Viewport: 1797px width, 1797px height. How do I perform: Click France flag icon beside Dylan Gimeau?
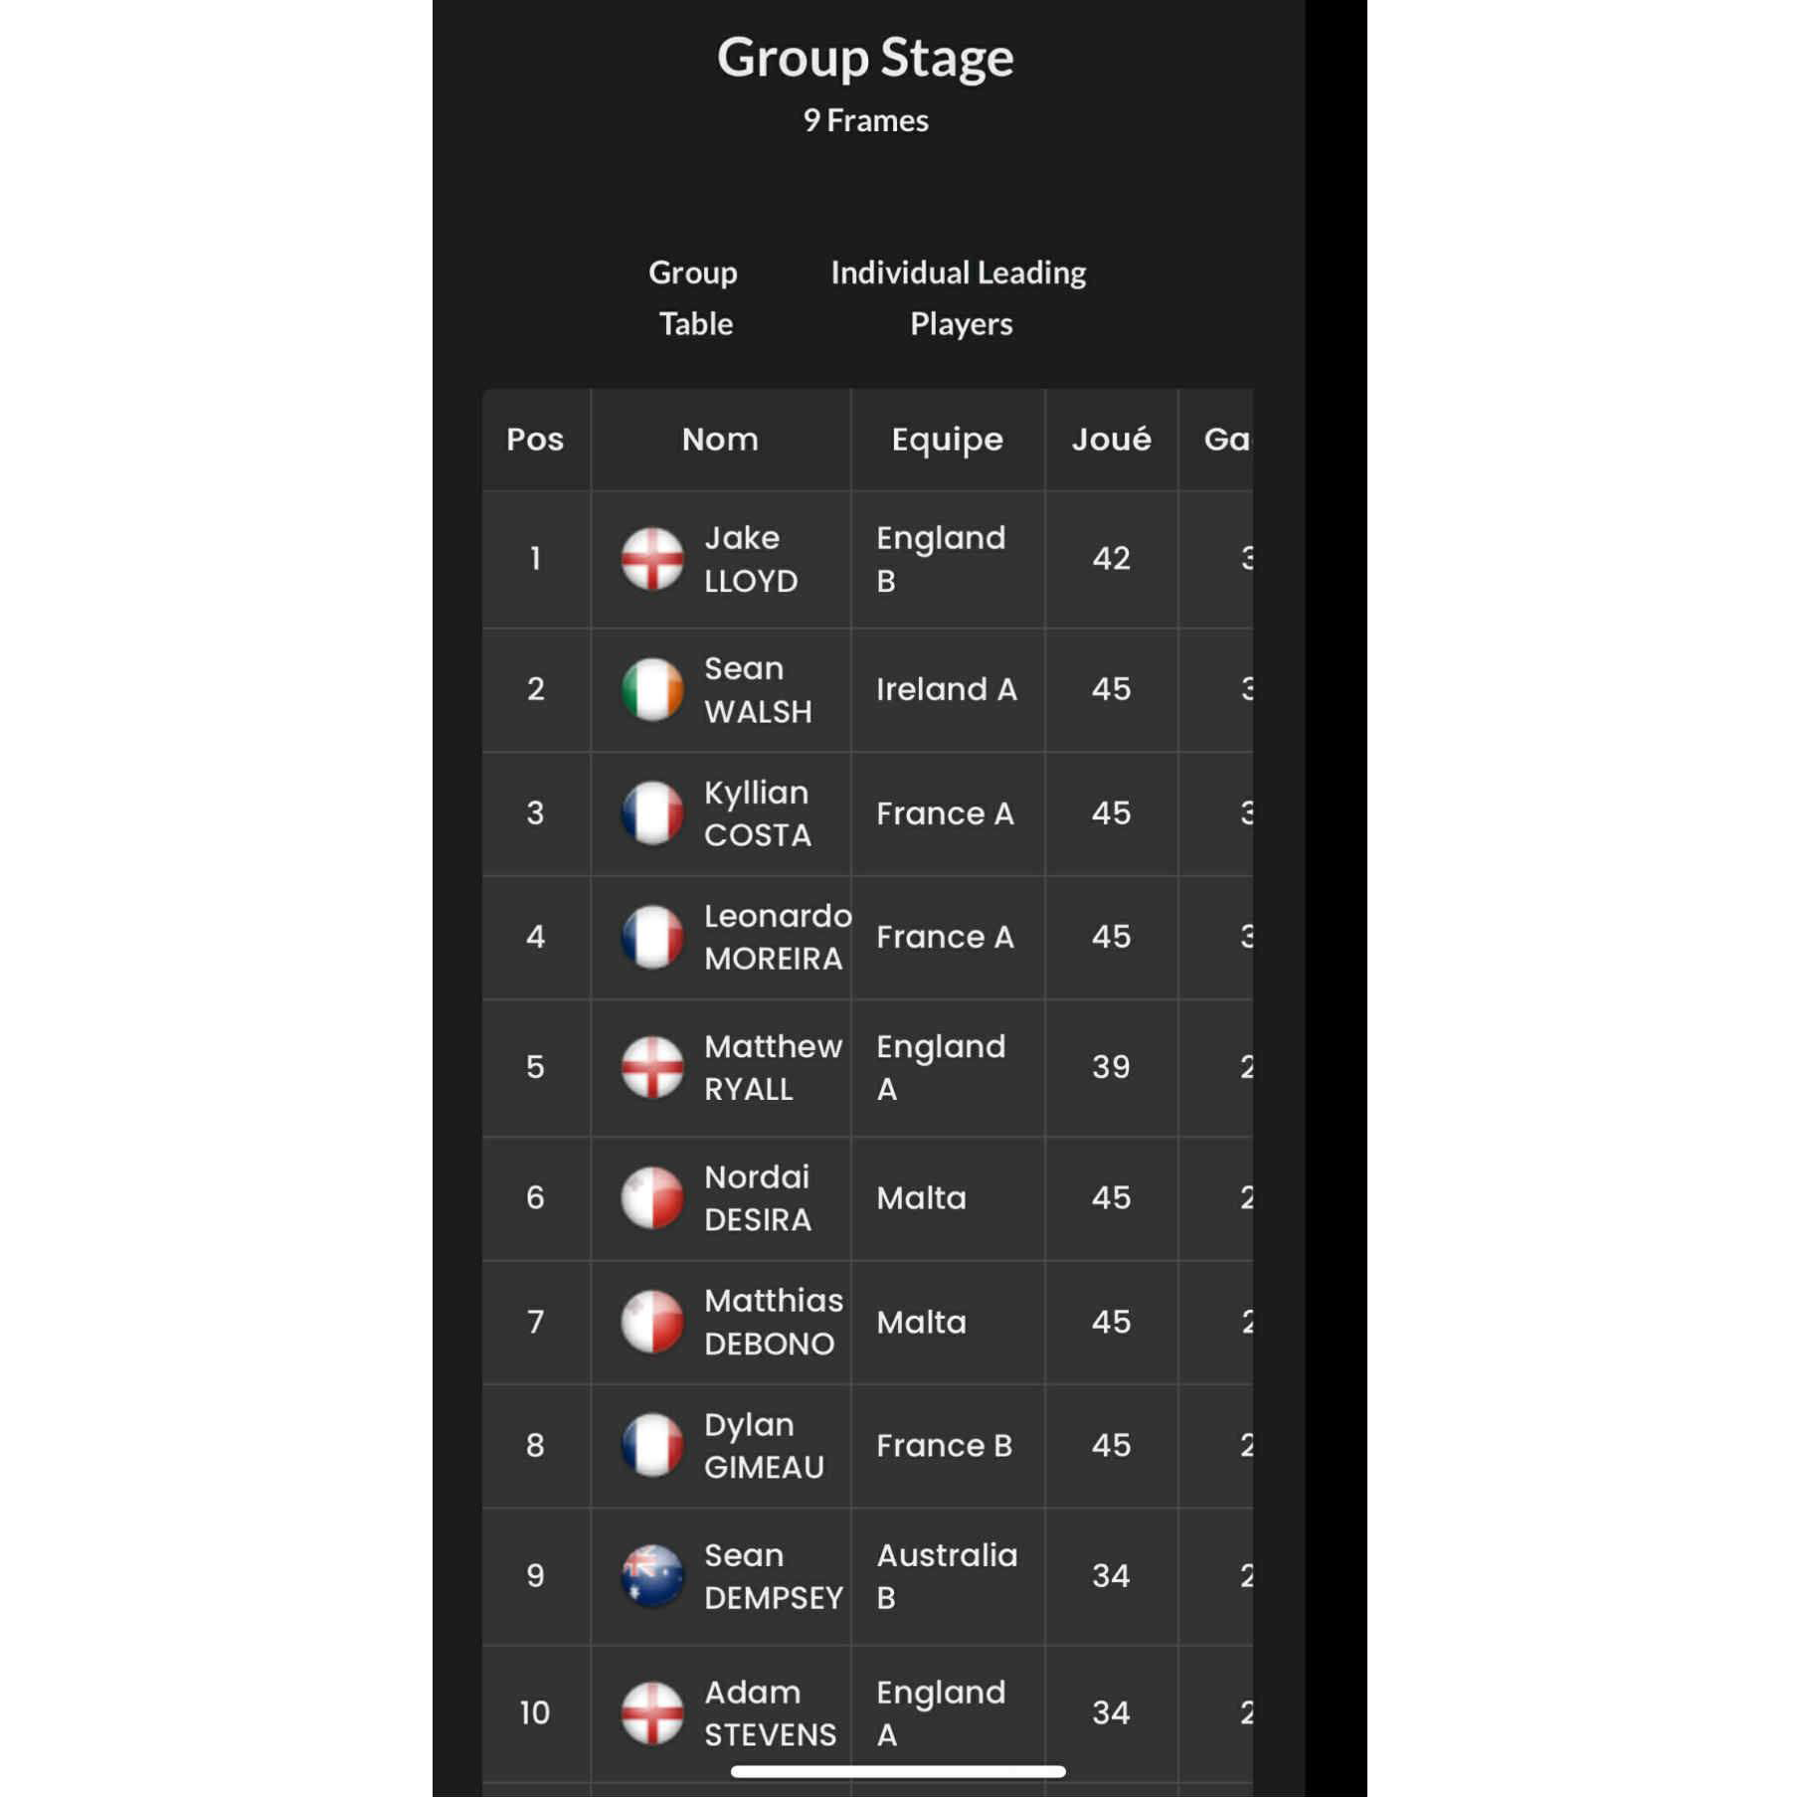[x=651, y=1445]
